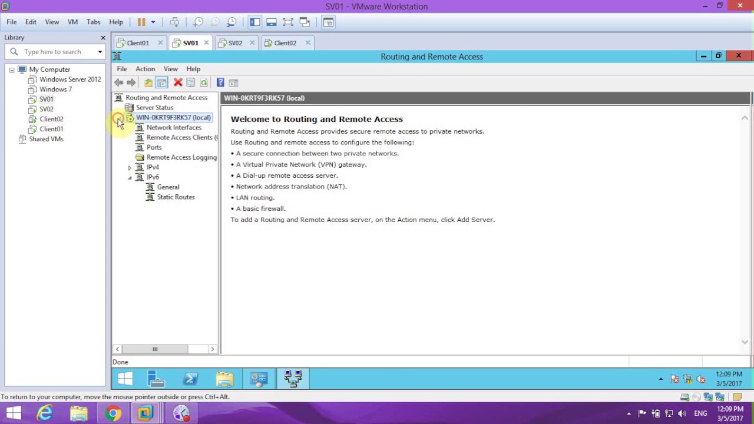Open Properties from the RRAS toolbar
The width and height of the screenshot is (754, 424).
[x=191, y=82]
